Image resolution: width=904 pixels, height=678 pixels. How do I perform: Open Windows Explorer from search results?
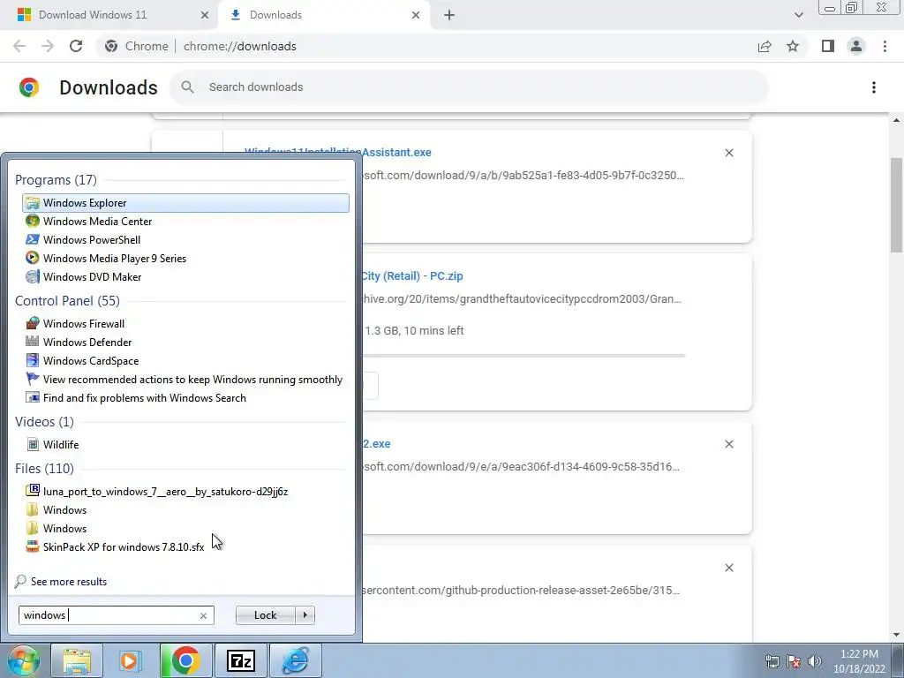click(x=185, y=203)
